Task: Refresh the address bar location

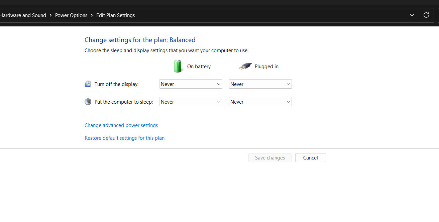Action: pos(426,15)
